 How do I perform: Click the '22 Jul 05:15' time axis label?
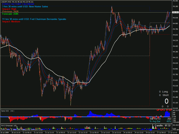coord(61,133)
